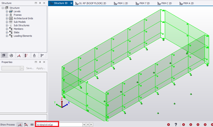The image size is (213, 127).
Task: Select the Frames tree item
Action: [x=18, y=15]
